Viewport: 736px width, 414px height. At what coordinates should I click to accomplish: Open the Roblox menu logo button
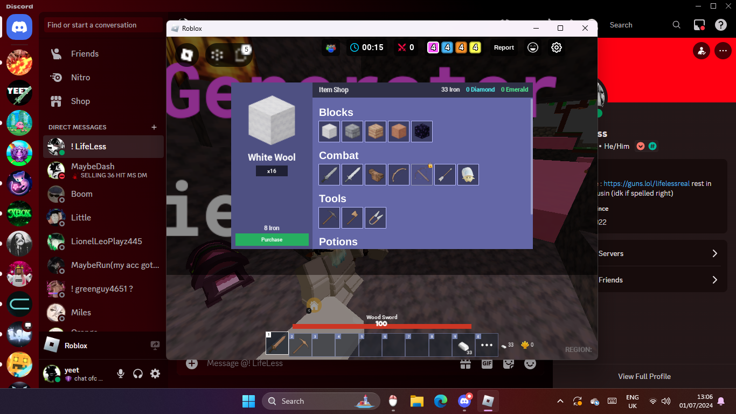click(x=187, y=54)
